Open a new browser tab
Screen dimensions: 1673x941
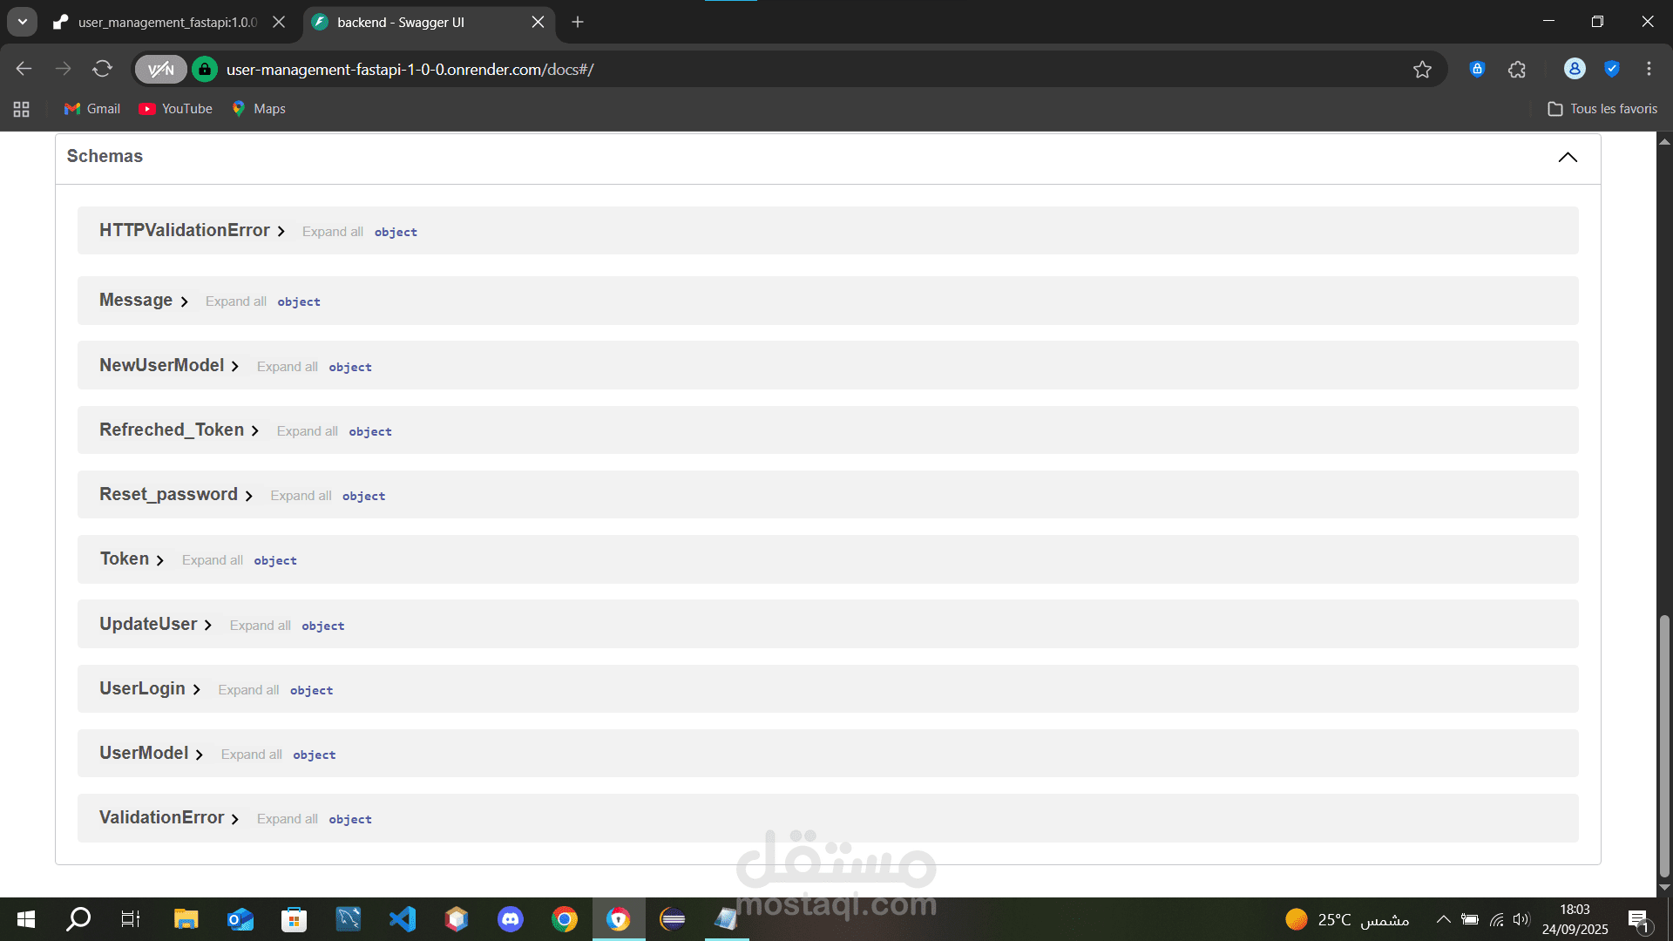[578, 23]
